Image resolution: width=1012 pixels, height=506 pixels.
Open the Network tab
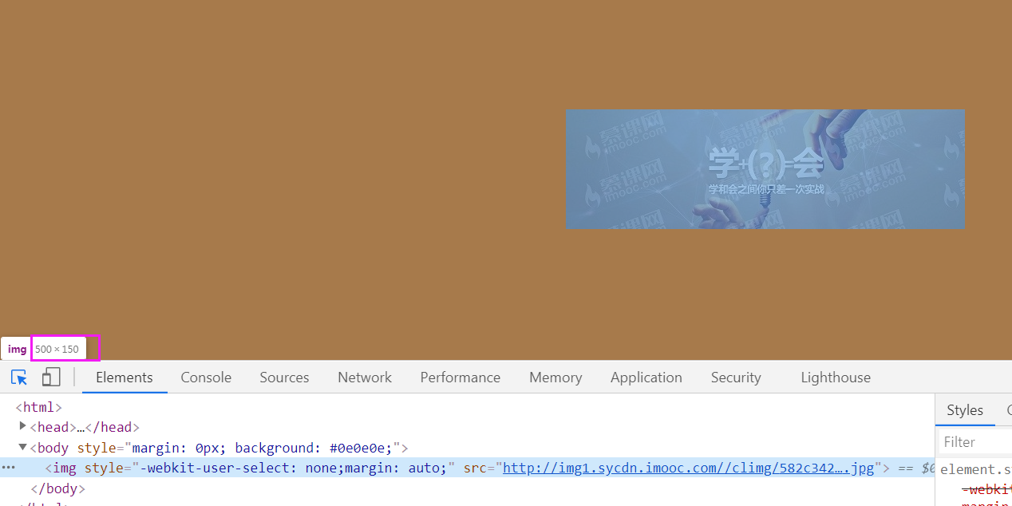(x=365, y=378)
